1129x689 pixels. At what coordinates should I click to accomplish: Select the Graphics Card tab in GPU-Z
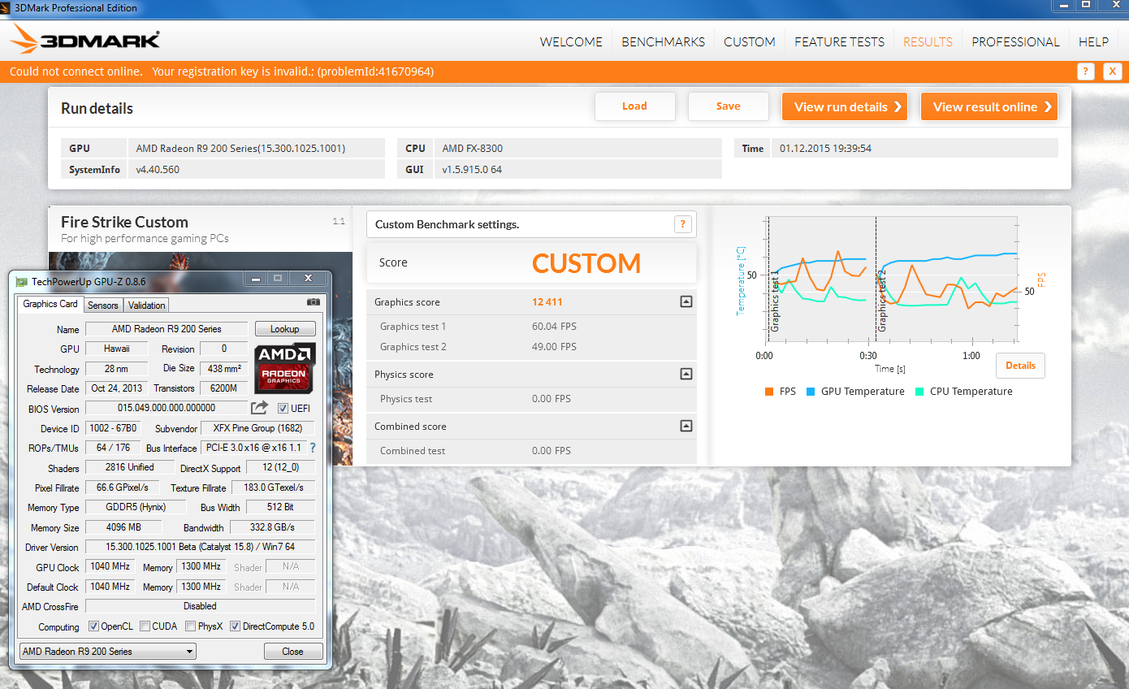[50, 304]
